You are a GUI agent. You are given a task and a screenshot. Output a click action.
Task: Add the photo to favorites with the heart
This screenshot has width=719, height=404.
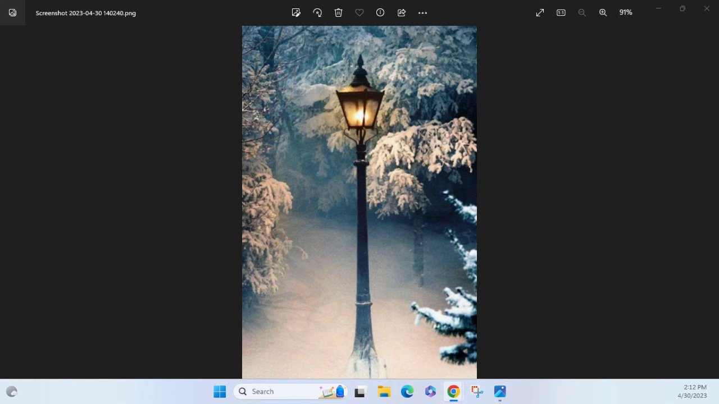click(359, 12)
